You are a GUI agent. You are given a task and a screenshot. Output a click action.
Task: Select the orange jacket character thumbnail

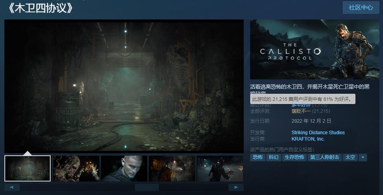172,168
